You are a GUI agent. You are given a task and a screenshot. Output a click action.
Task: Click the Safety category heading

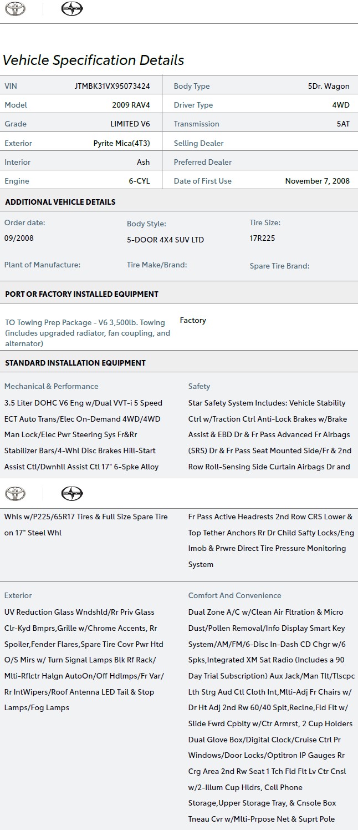pyautogui.click(x=199, y=386)
